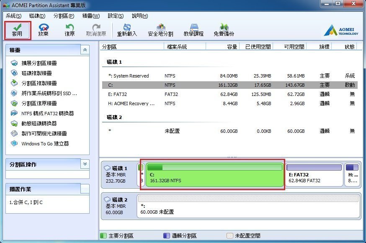Sort by 分割區 column header
The width and height of the screenshot is (366, 243).
point(132,47)
